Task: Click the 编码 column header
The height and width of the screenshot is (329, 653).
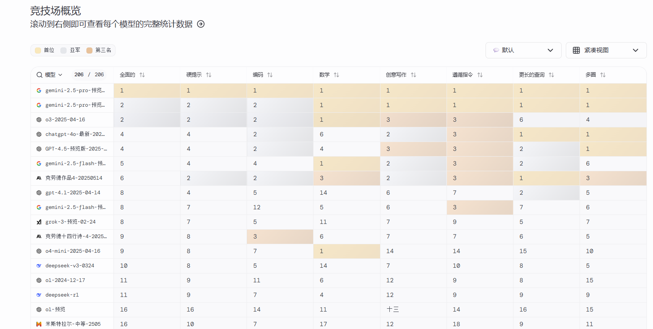Action: [258, 75]
